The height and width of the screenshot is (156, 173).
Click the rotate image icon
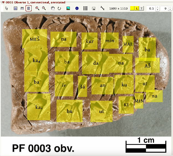pos(59,9)
